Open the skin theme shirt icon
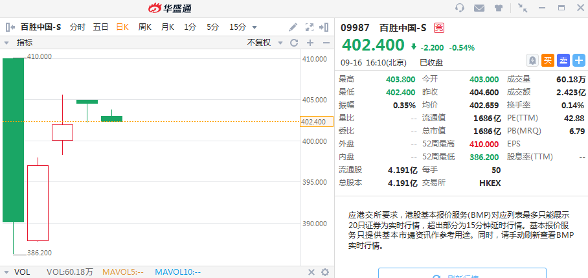The height and width of the screenshot is (278, 588). coord(498,8)
